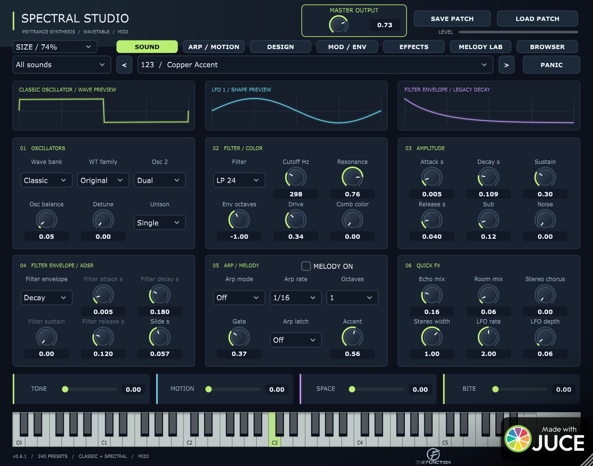This screenshot has width=593, height=466.
Task: Click the Decay s amplitude knob
Action: click(489, 178)
